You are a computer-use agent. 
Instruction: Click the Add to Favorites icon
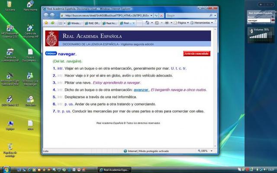pyautogui.click(x=52, y=23)
